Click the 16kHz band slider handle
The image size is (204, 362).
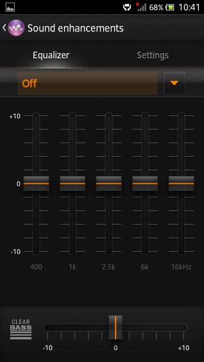tap(181, 183)
